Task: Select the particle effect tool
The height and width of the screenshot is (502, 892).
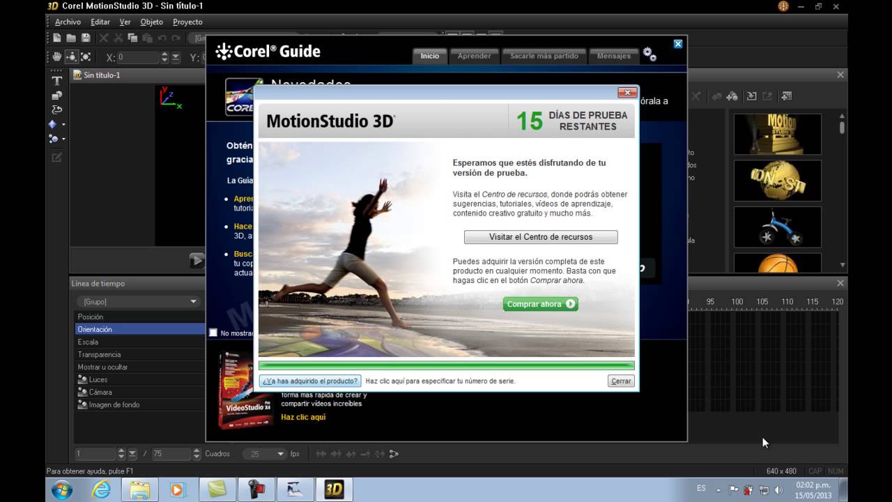Action: tap(53, 139)
